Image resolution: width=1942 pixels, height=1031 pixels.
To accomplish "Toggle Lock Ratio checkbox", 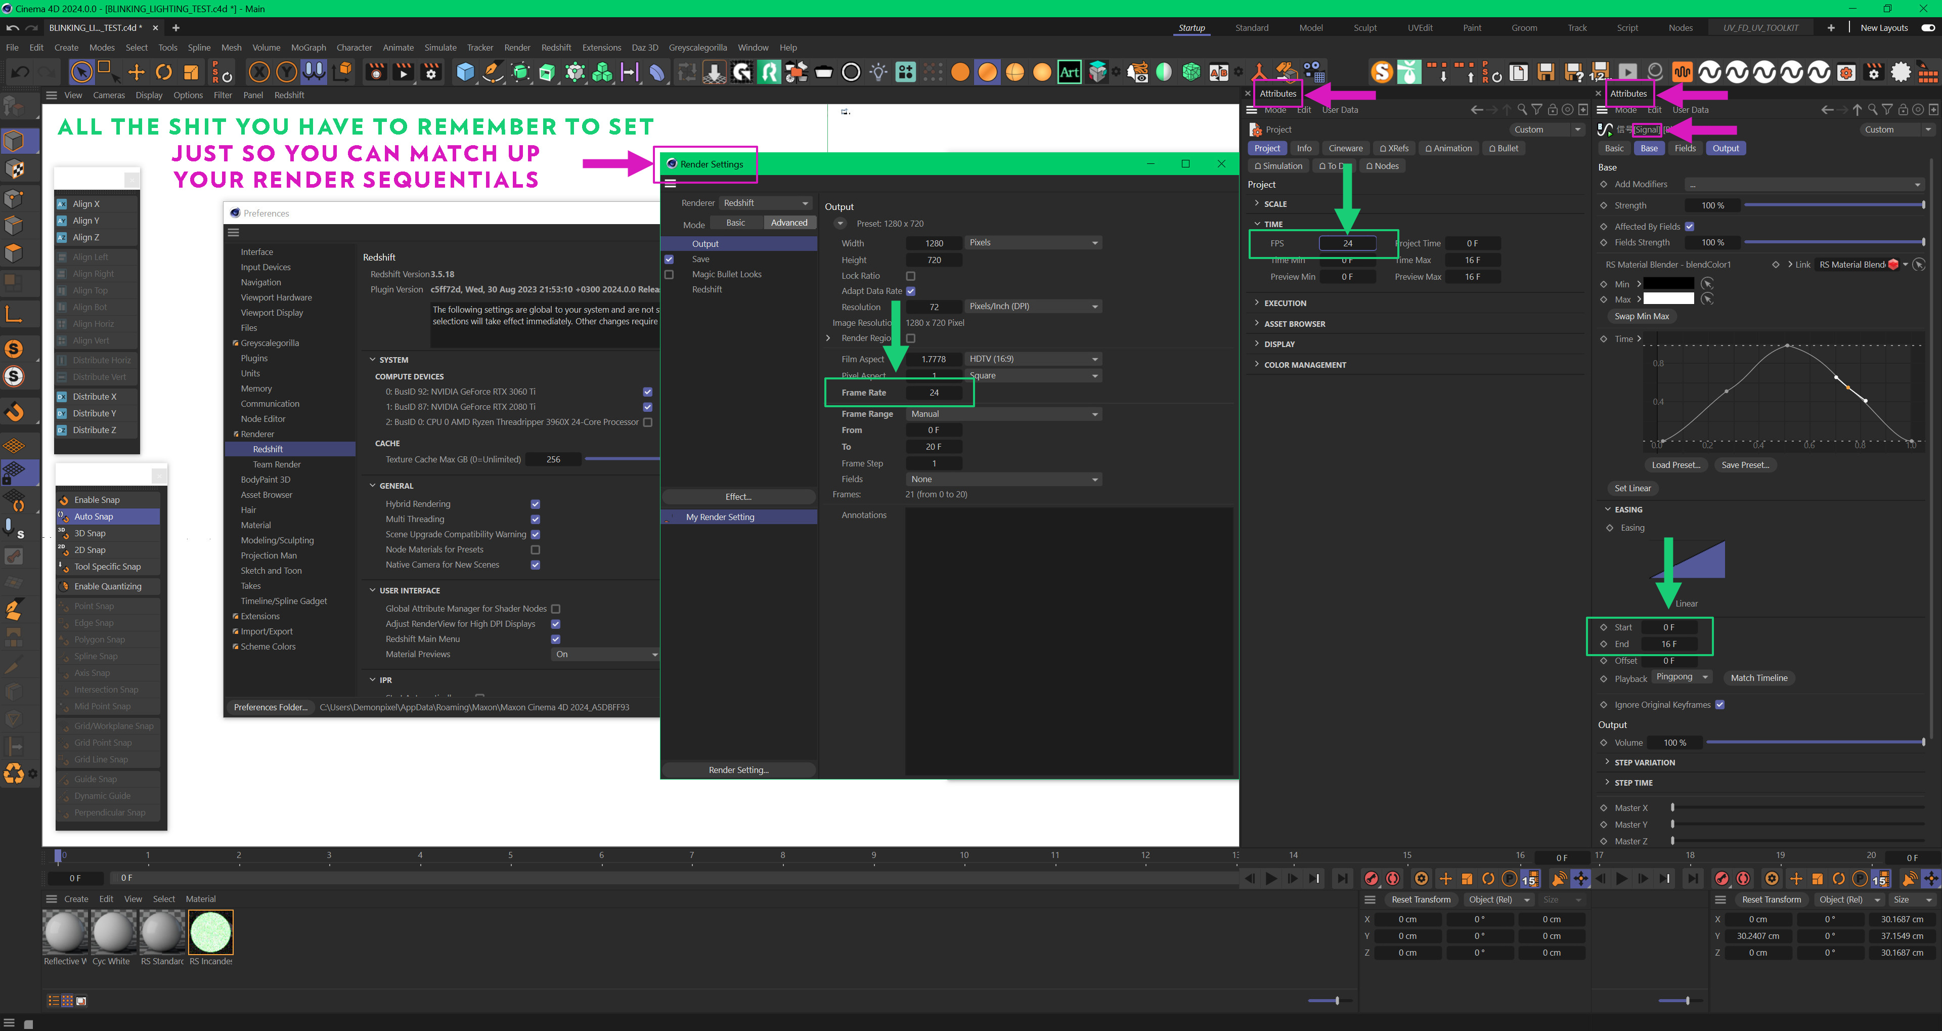I will pos(911,276).
